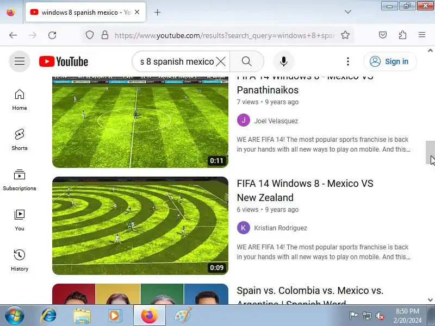Click the '7 views • 9 years ago' text

point(268,102)
